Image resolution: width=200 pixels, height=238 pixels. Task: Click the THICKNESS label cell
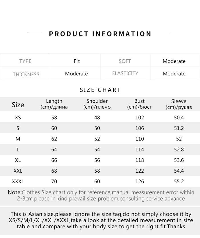26,74
